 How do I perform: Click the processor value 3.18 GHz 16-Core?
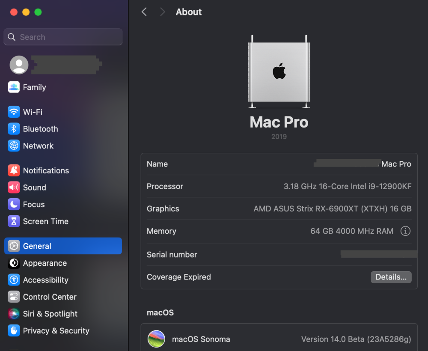pos(316,187)
